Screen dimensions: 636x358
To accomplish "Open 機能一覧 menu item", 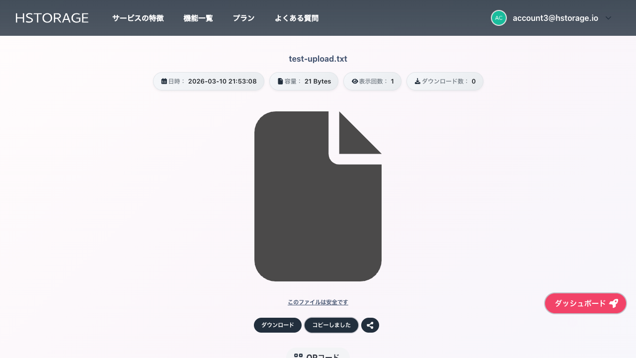I will [198, 18].
